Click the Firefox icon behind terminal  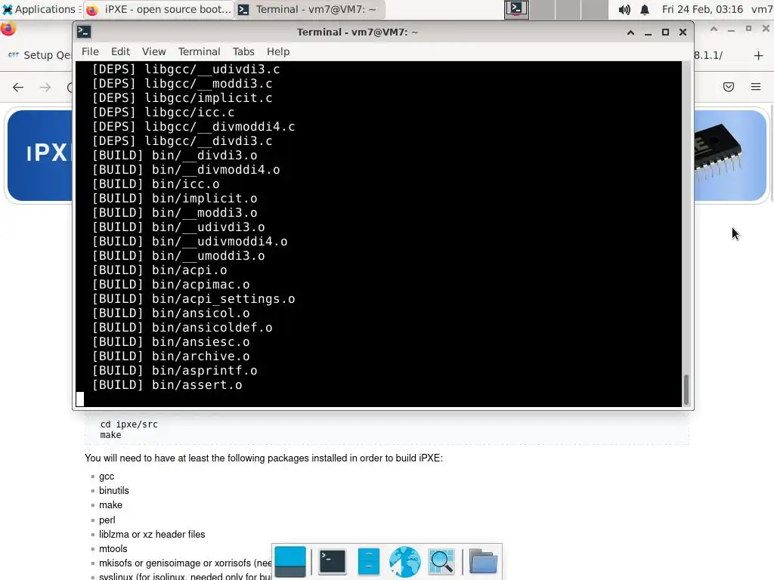8,29
